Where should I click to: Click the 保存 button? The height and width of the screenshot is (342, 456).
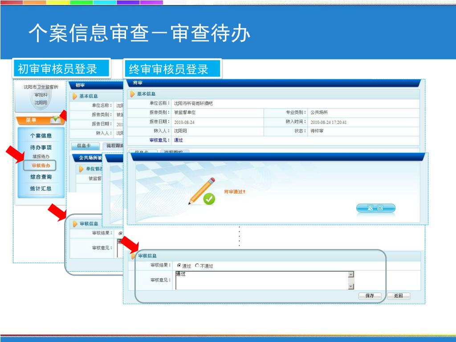[x=370, y=296]
